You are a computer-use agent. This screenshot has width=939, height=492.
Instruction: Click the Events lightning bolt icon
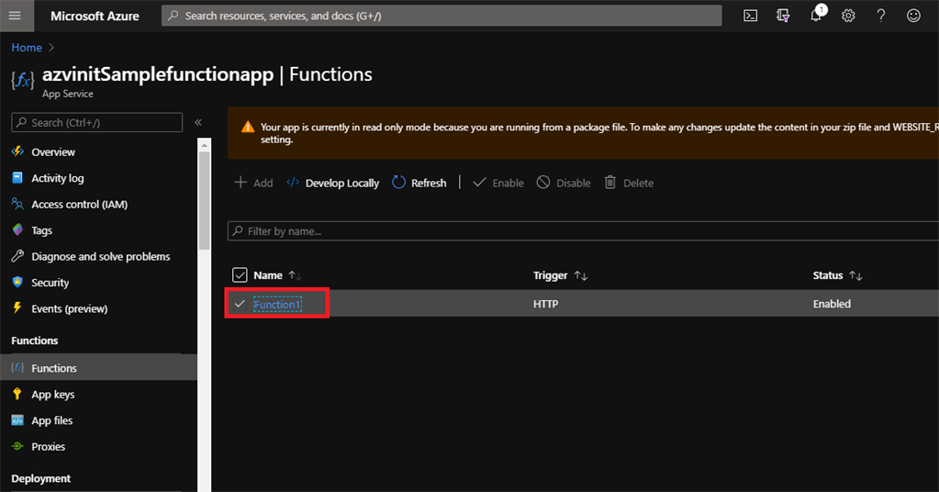pos(17,308)
